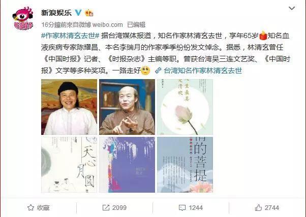Screen dimensions: 306x217
Task: Toggle the like thumbs-up showing 2744
Action: click(267, 208)
